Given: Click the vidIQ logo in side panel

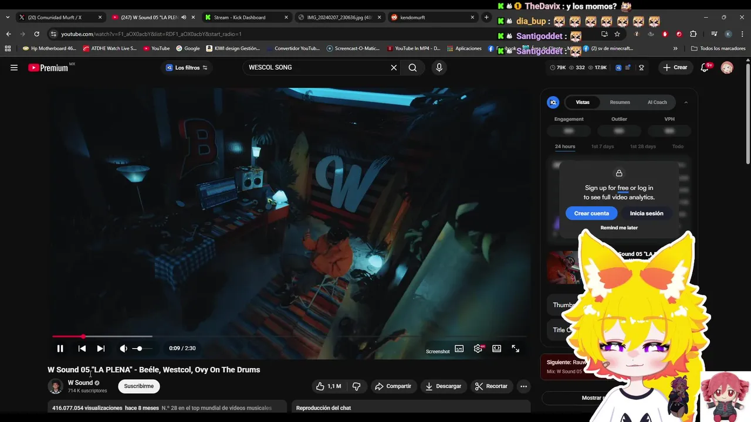Looking at the screenshot, I should pyautogui.click(x=553, y=102).
